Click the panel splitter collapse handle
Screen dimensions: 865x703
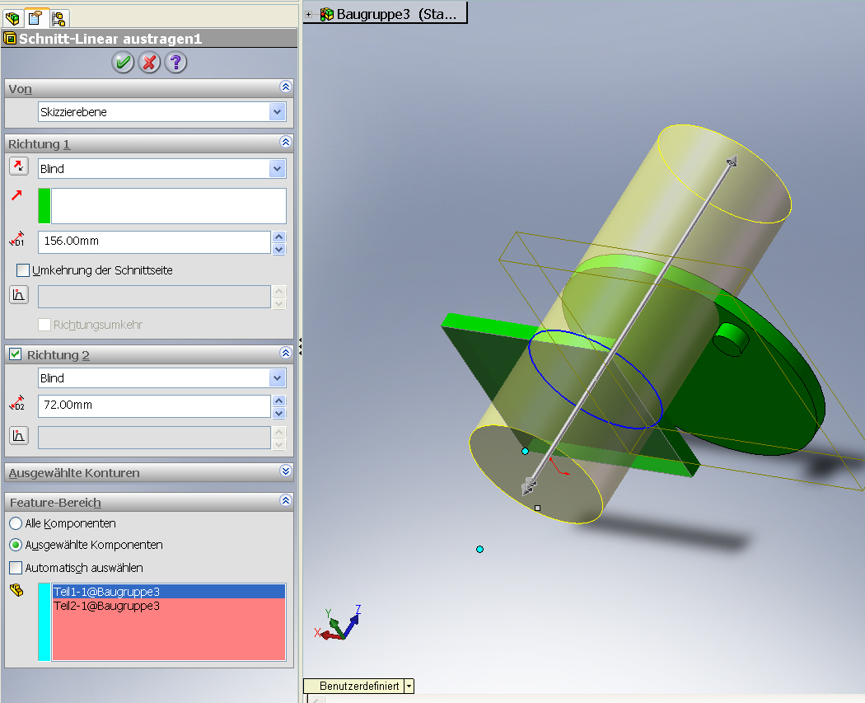300,346
